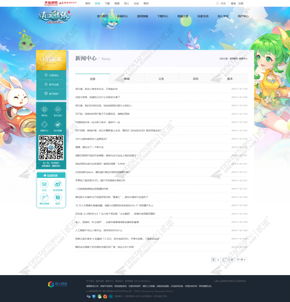
Task: Open article 梁文道：政治人物来来去去，只有猫永存
Action: click(97, 89)
